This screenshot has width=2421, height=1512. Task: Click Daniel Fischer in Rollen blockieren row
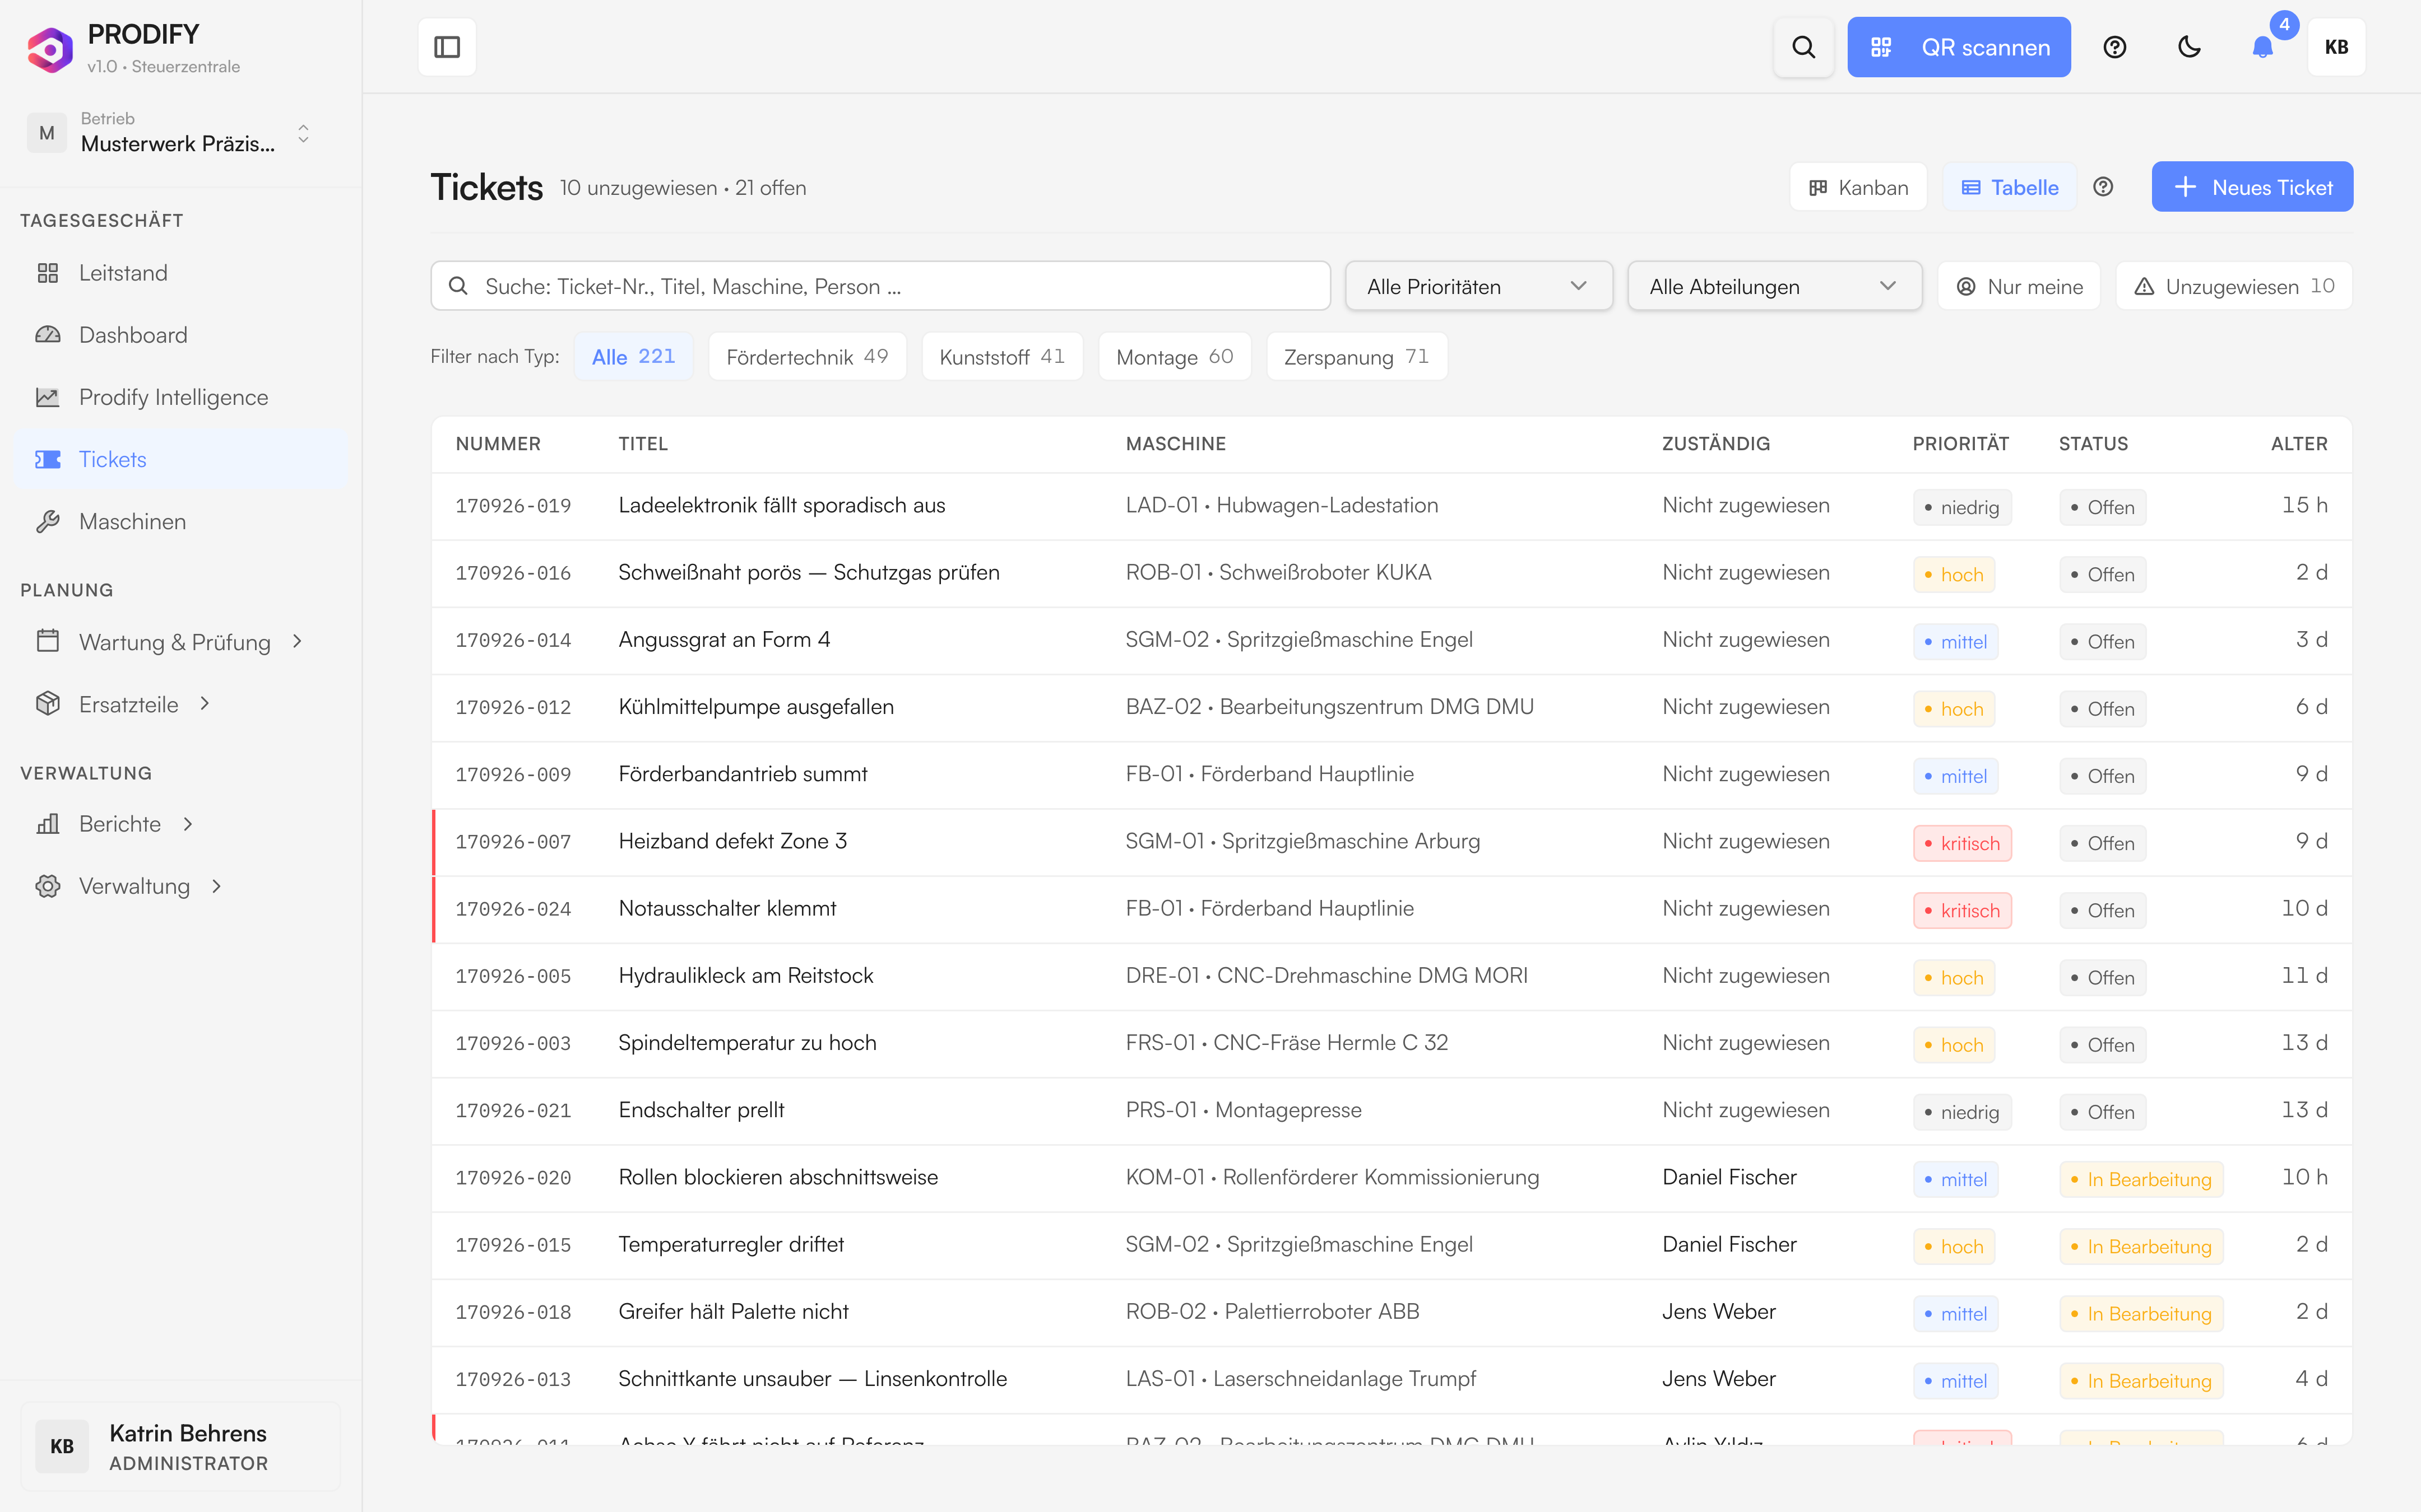pyautogui.click(x=1729, y=1177)
